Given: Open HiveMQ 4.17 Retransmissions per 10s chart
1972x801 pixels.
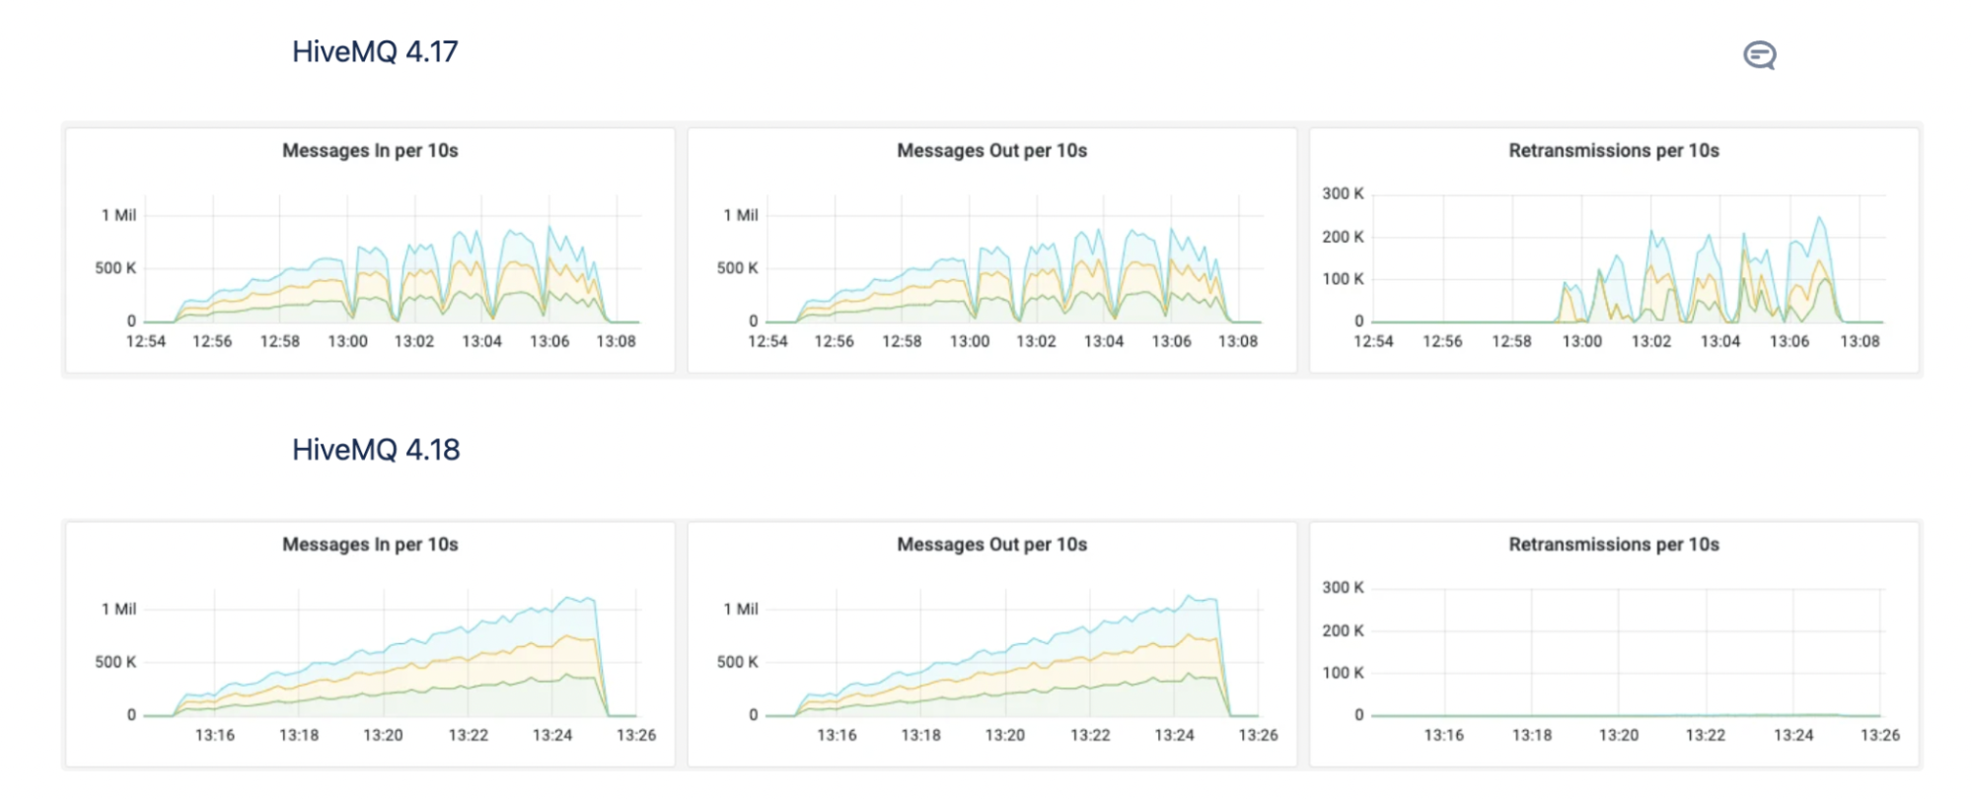Looking at the screenshot, I should point(1614,251).
